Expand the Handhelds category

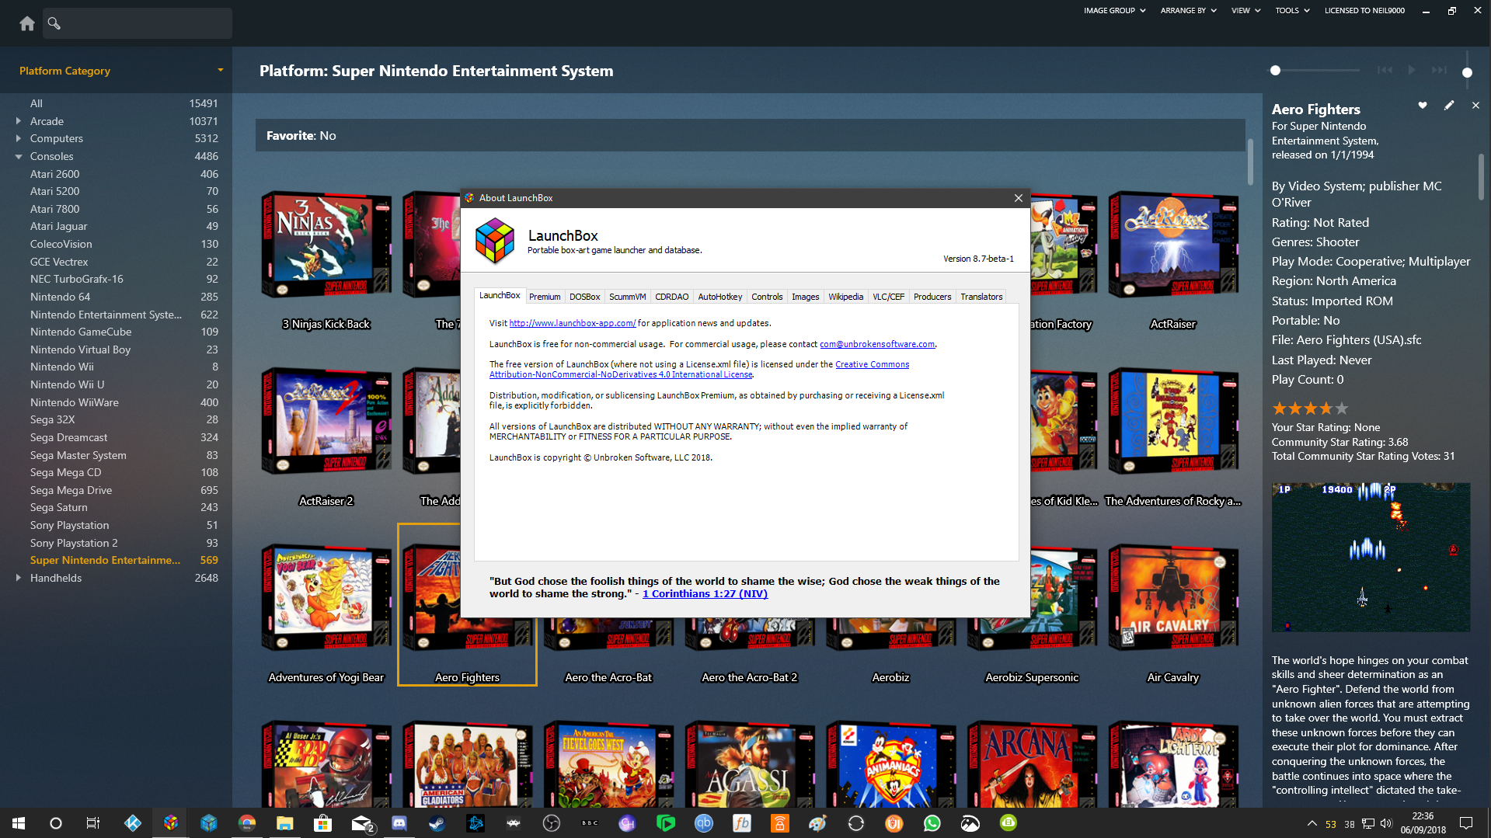(x=18, y=578)
